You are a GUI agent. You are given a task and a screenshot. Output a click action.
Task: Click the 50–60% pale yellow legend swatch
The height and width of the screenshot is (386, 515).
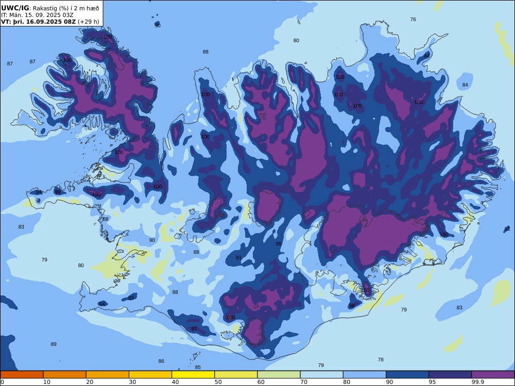click(x=236, y=375)
